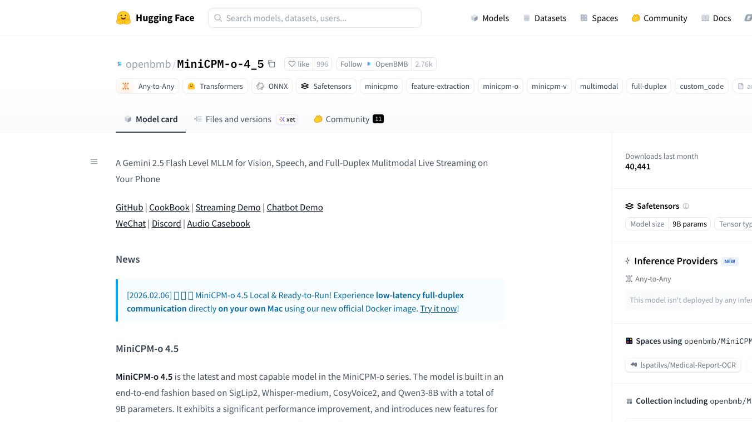This screenshot has height=422, width=752.
Task: Click the Try it now link
Action: pyautogui.click(x=438, y=308)
